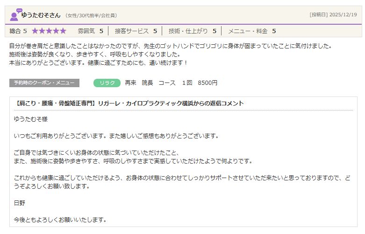Click the purple reviewer avatar icon
Image resolution: width=365 pixels, height=234 pixels.
[x=14, y=15]
